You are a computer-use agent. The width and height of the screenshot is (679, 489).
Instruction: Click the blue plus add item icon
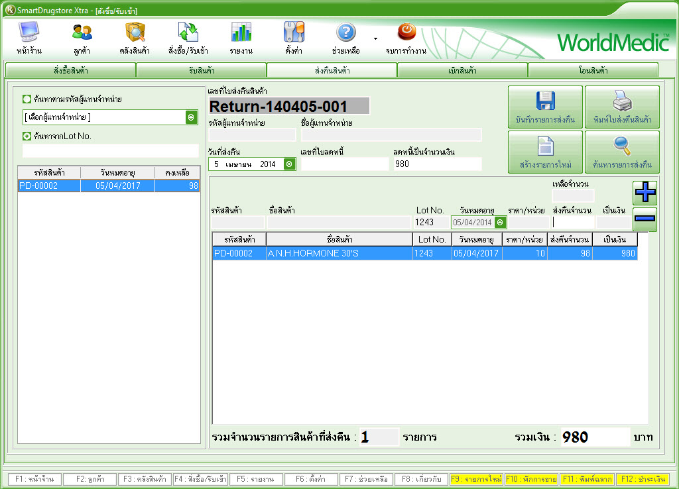[645, 193]
